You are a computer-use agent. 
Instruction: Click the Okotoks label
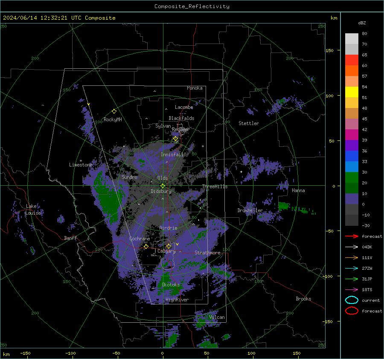pos(171,285)
